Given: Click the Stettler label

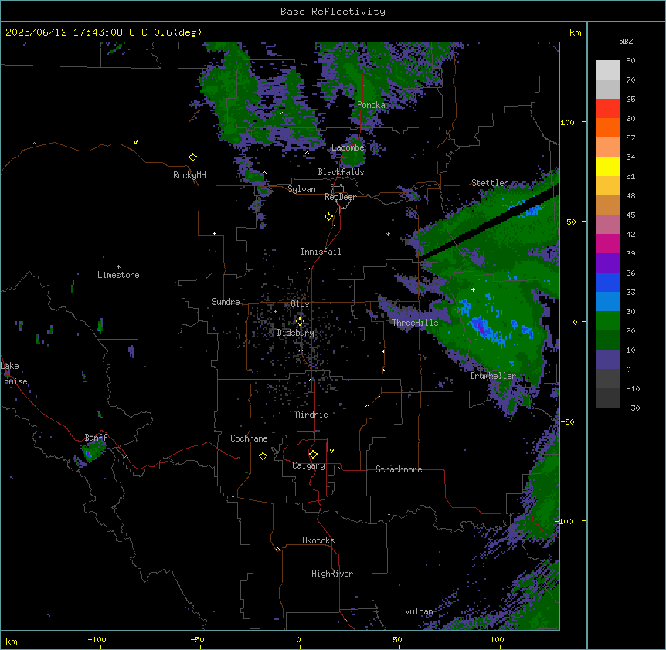Looking at the screenshot, I should coord(490,183).
